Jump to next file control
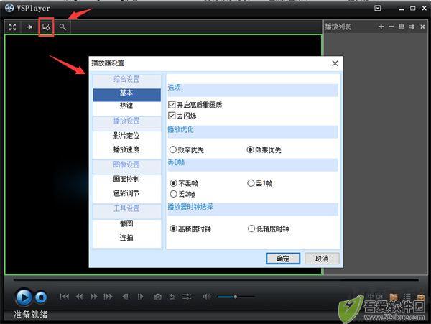431x324 pixels. pyautogui.click(x=108, y=297)
